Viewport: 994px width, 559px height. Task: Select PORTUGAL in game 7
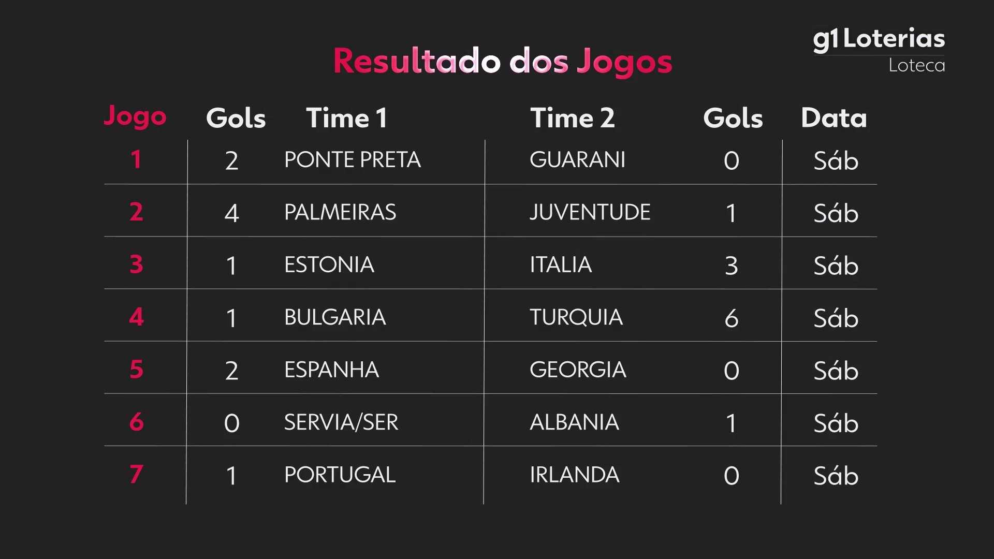tap(340, 475)
